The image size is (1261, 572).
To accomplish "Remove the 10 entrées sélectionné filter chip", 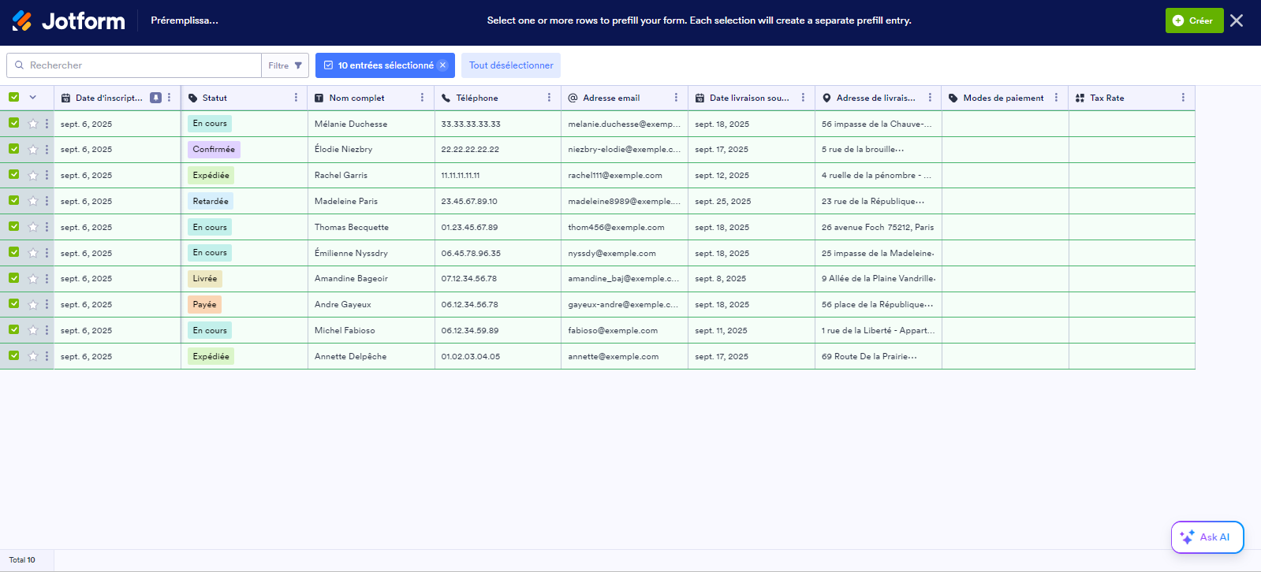I will 443,65.
